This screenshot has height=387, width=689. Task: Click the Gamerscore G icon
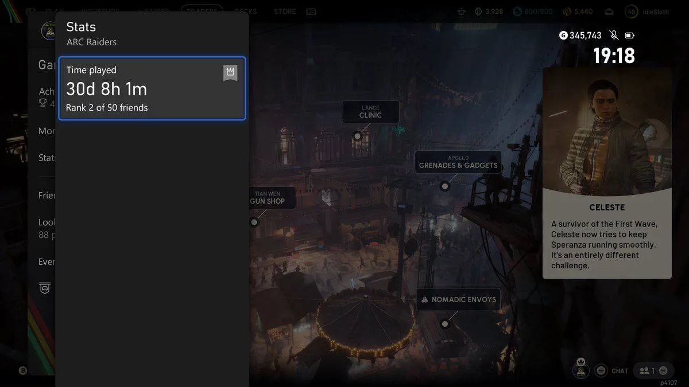point(563,36)
